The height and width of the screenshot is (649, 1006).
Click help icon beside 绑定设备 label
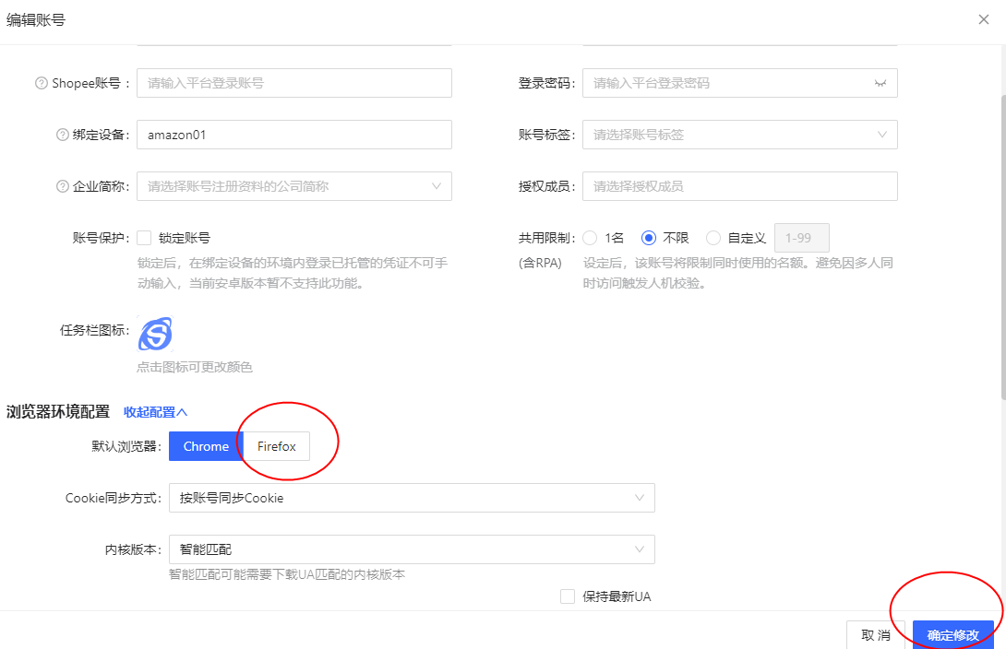point(63,135)
